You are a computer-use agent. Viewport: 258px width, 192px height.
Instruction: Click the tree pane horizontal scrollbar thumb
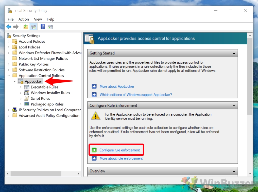(36, 173)
